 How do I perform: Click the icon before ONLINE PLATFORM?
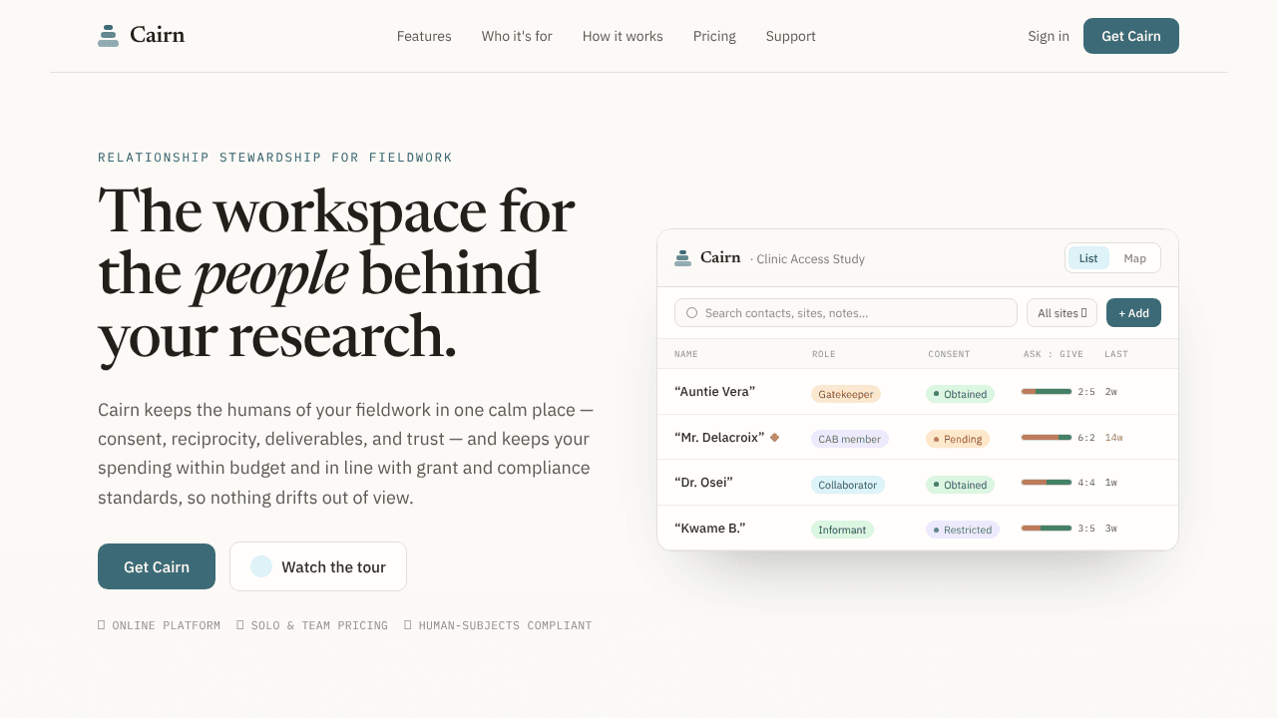click(x=101, y=625)
